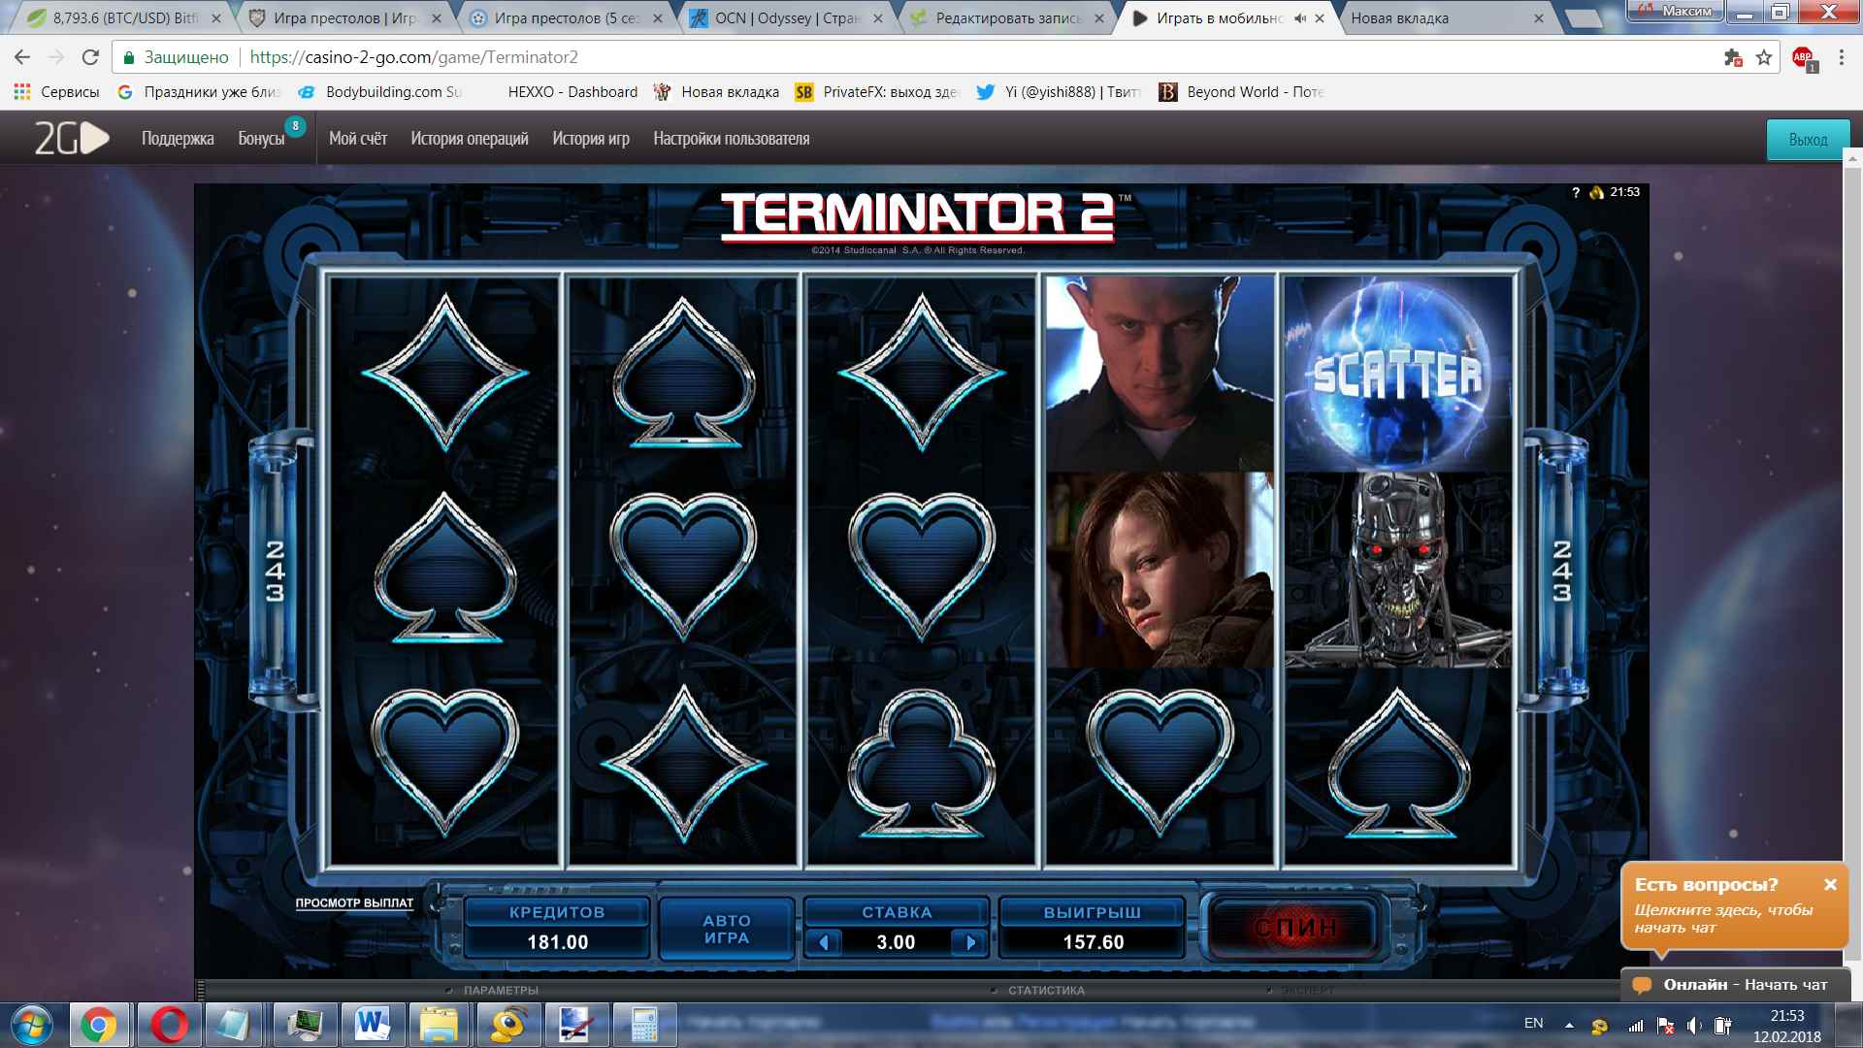Click the game help question mark icon
The image size is (1863, 1048).
[x=1576, y=192]
